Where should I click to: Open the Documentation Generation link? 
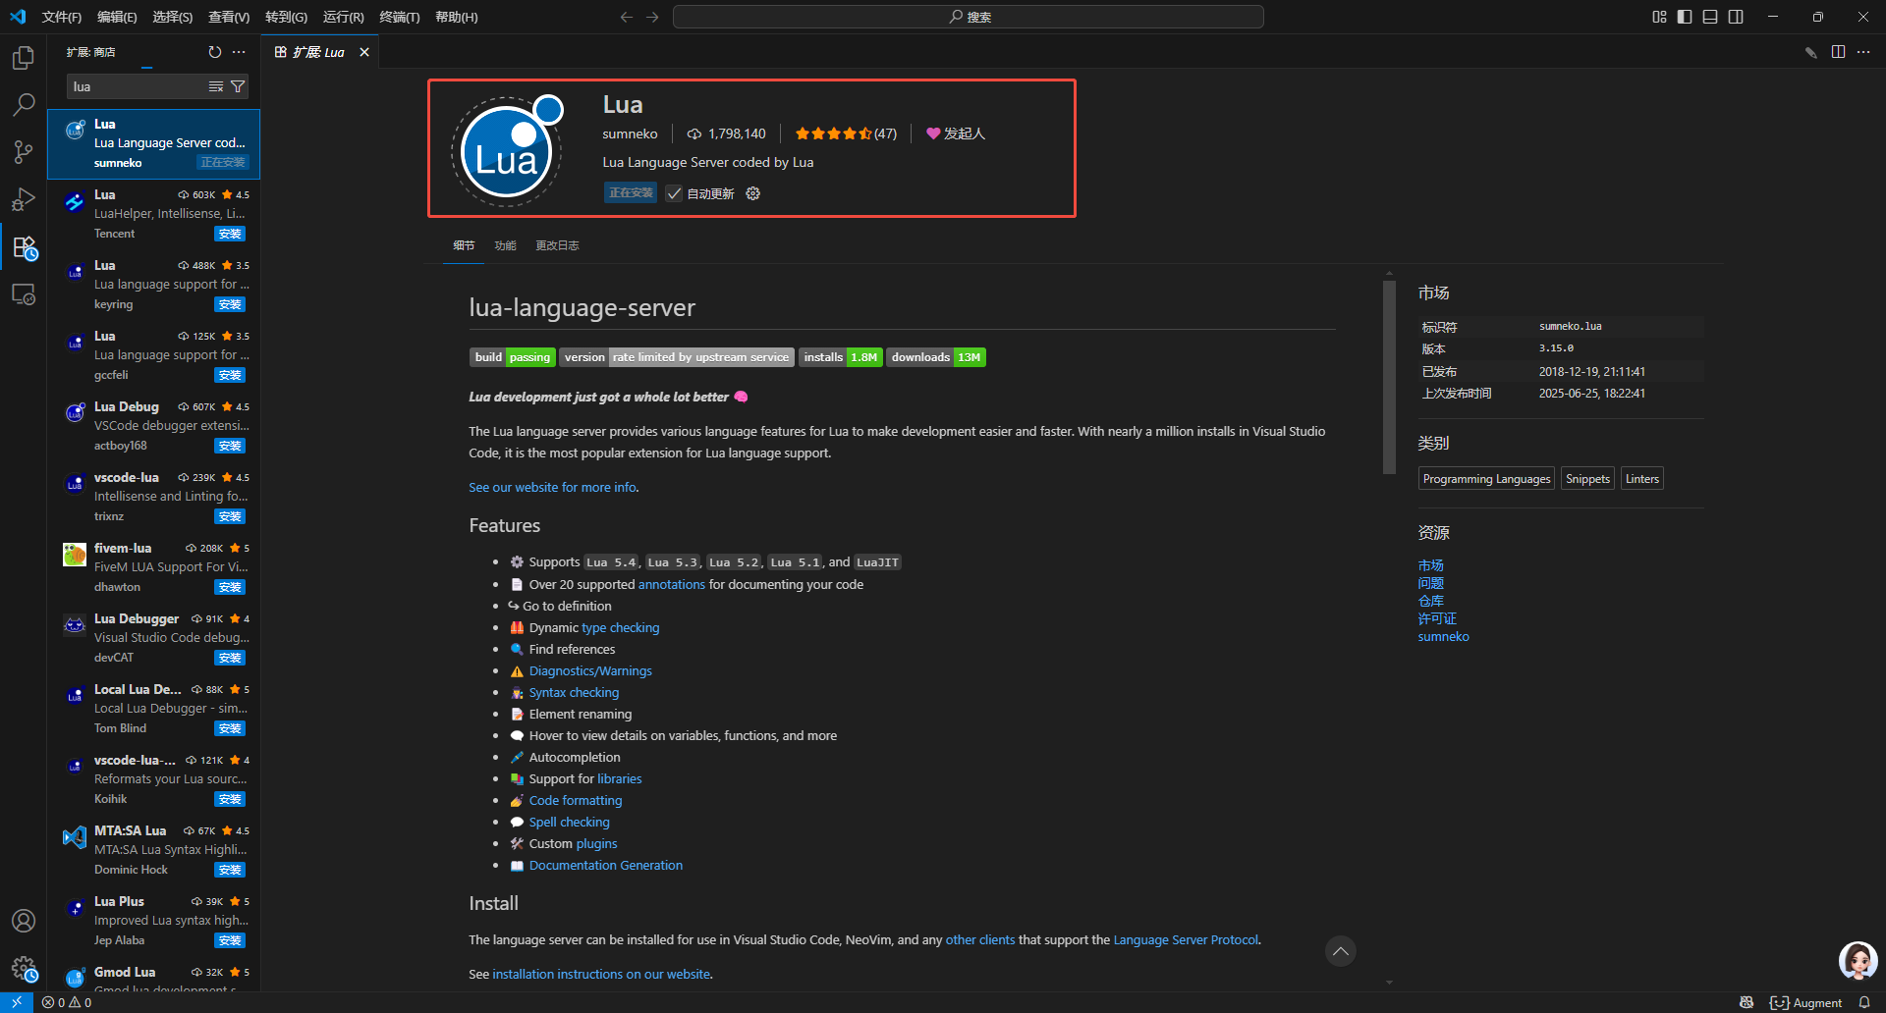[606, 865]
